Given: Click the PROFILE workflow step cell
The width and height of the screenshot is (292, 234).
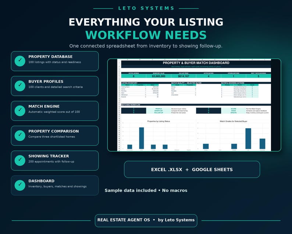Looking at the screenshot, I should click(159, 109).
